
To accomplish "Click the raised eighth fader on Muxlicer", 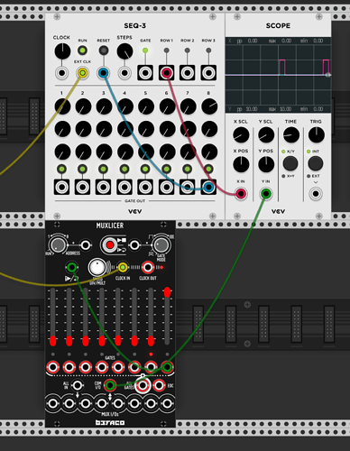I will (x=167, y=292).
